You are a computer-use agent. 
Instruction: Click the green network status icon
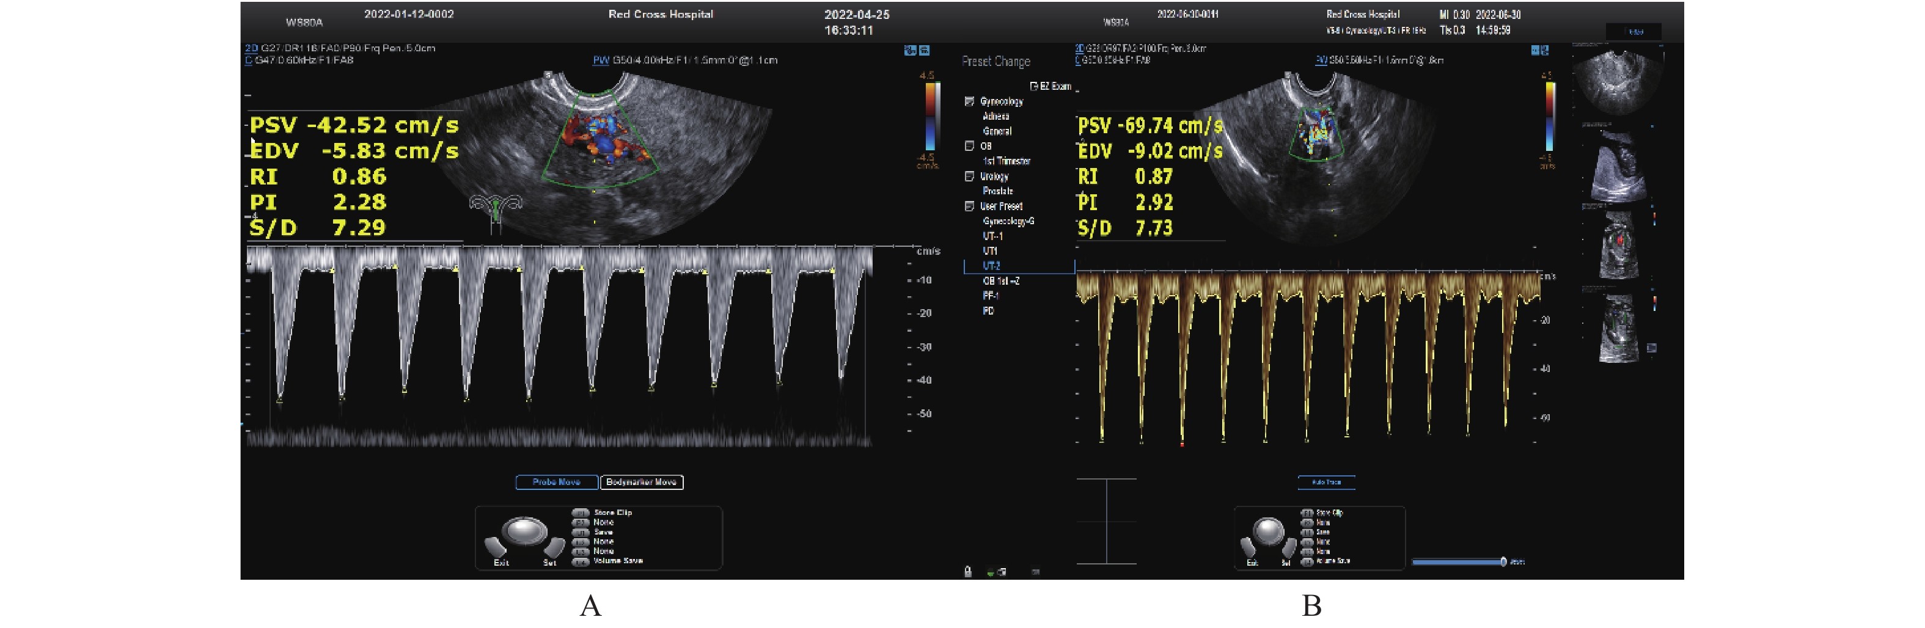pyautogui.click(x=991, y=573)
